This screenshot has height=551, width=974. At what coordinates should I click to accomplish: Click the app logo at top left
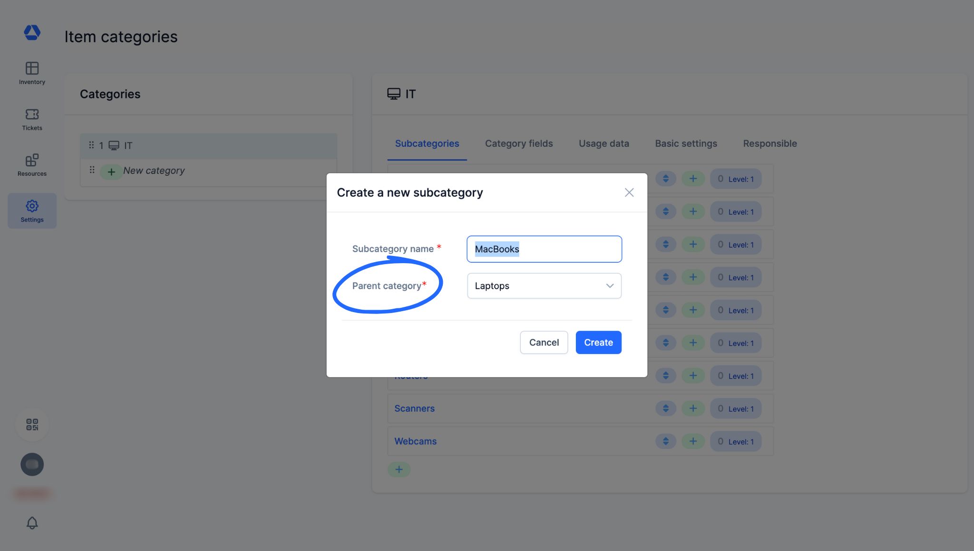pyautogui.click(x=32, y=32)
